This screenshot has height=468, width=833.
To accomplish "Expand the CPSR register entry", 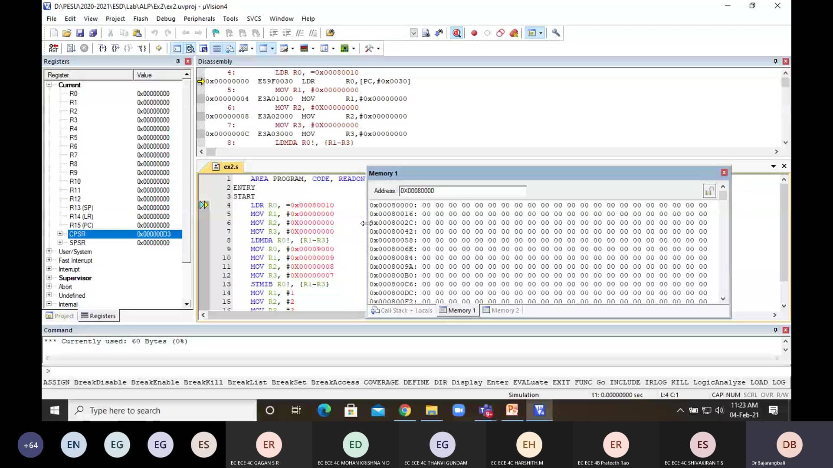I will [x=60, y=234].
